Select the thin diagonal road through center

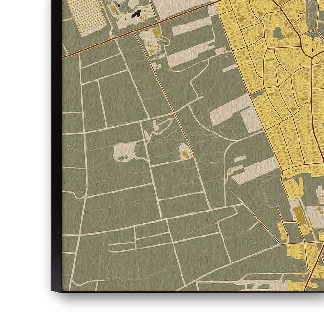[x=171, y=102]
